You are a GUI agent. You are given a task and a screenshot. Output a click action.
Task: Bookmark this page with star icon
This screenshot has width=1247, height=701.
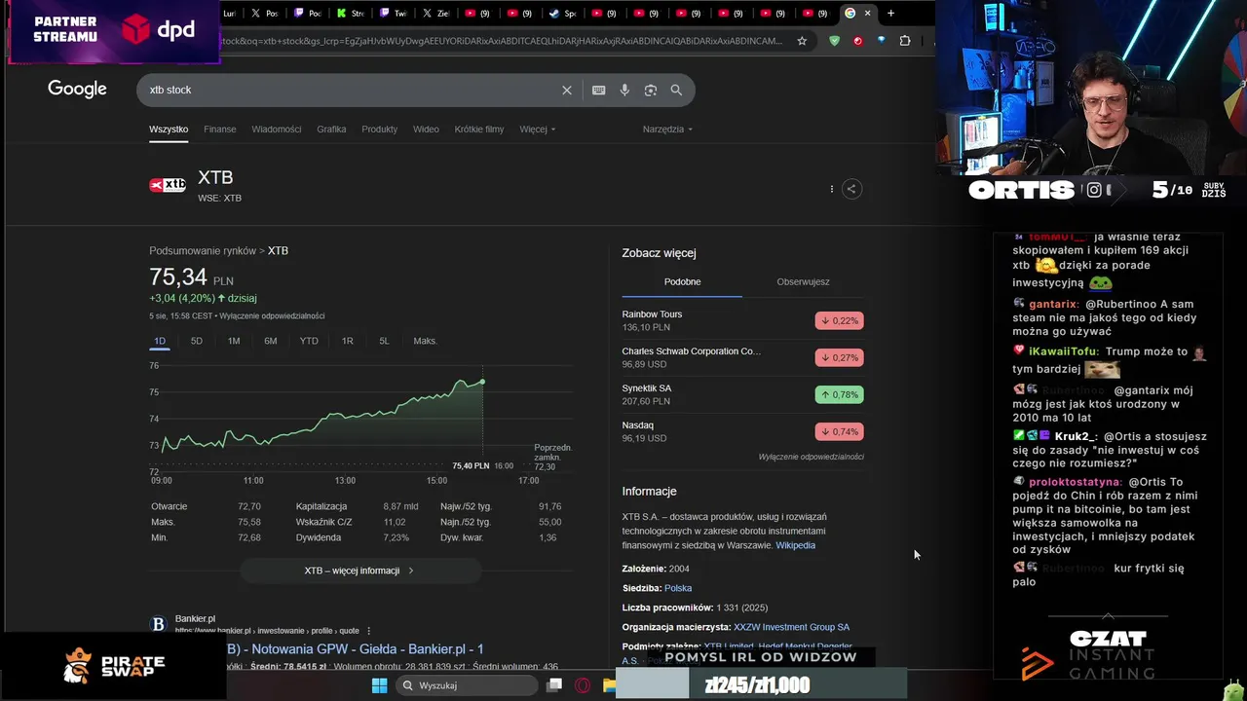[x=802, y=41]
